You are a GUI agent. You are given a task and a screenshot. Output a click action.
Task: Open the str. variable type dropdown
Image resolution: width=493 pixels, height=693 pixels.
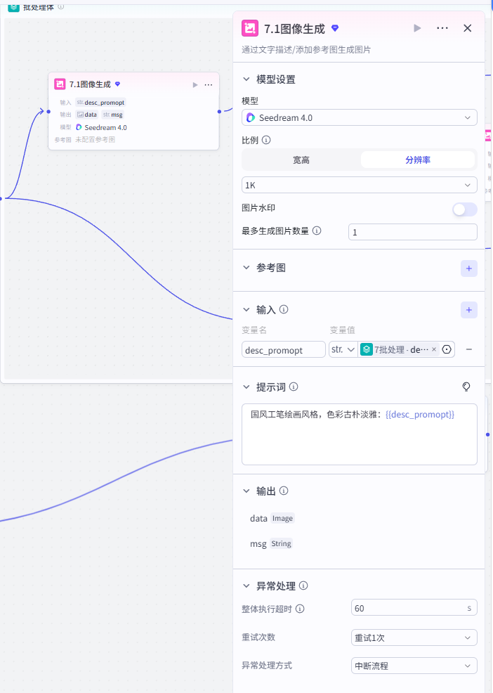coord(343,349)
